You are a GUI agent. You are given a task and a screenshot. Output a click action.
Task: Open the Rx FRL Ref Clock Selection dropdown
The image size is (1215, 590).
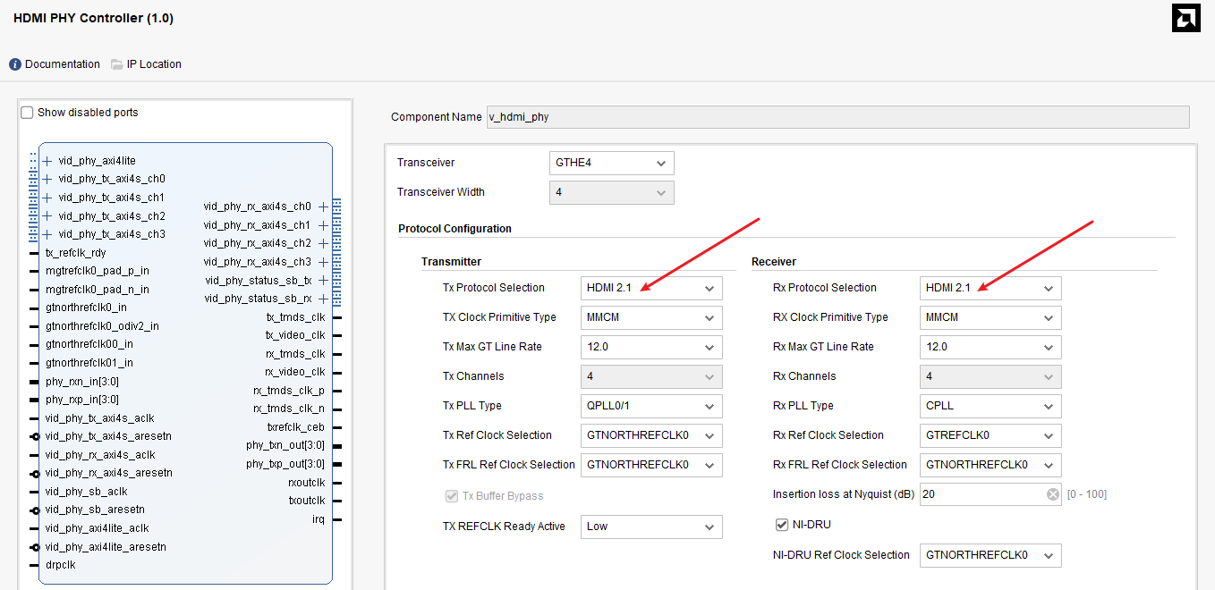click(990, 465)
